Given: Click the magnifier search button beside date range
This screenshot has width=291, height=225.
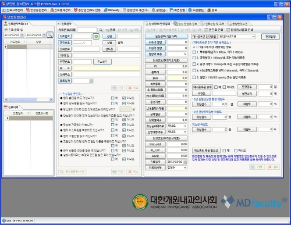Looking at the screenshot, I should [50, 35].
